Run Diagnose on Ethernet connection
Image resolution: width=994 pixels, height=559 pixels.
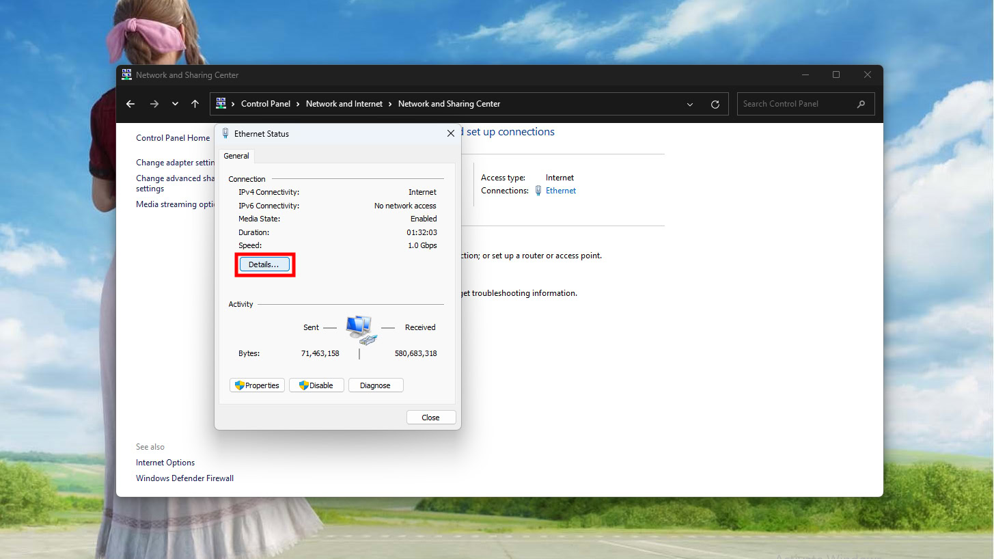point(375,385)
